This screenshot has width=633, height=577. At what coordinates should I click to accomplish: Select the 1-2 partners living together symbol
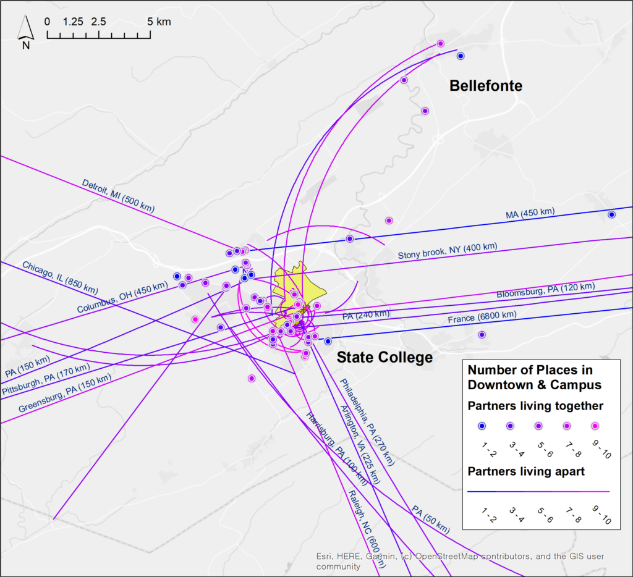pos(483,425)
